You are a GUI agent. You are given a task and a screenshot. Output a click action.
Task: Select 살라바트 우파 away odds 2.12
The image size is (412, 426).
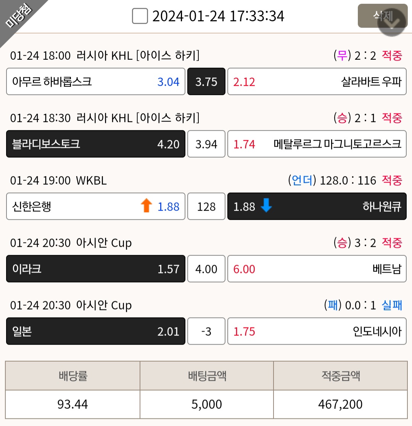[x=317, y=81]
